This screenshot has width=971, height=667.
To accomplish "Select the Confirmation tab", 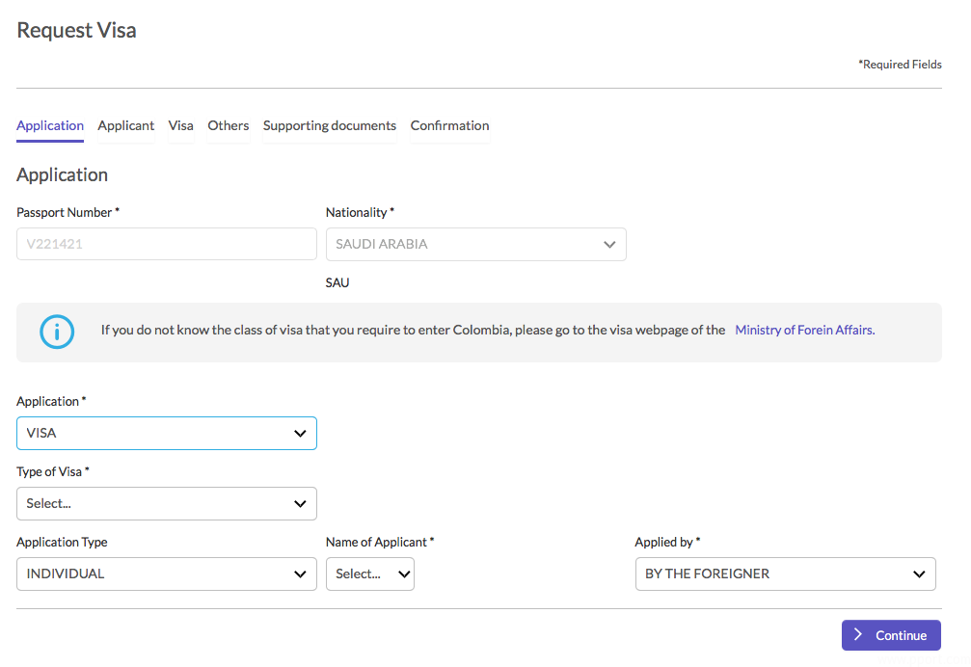I will point(449,126).
